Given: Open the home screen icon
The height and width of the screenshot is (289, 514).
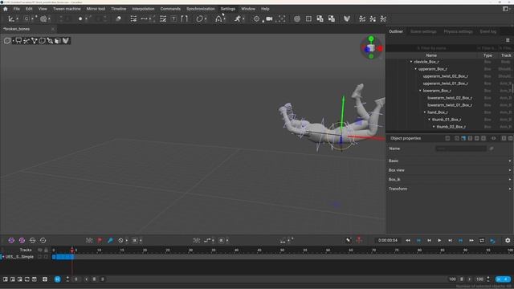Looking at the screenshot, I should pyautogui.click(x=6, y=9).
